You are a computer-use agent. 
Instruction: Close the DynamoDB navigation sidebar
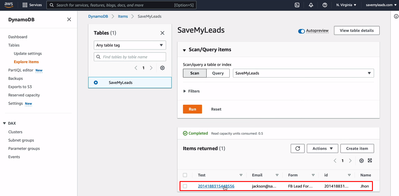[x=69, y=20]
